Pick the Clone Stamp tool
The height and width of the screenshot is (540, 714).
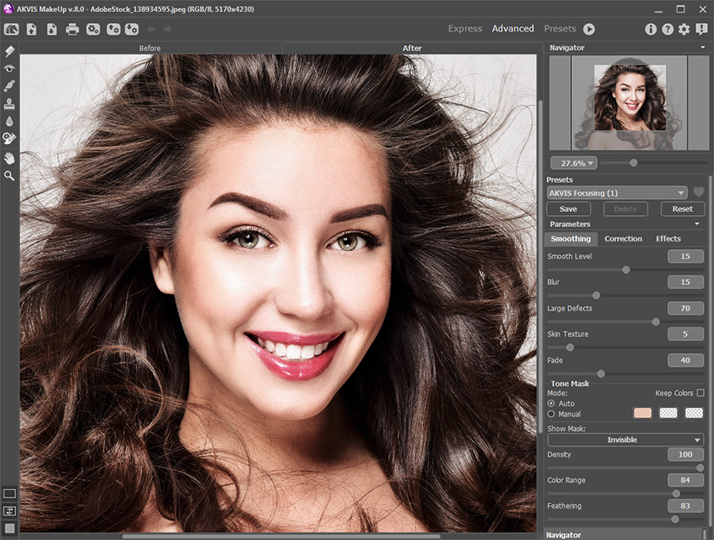click(9, 104)
